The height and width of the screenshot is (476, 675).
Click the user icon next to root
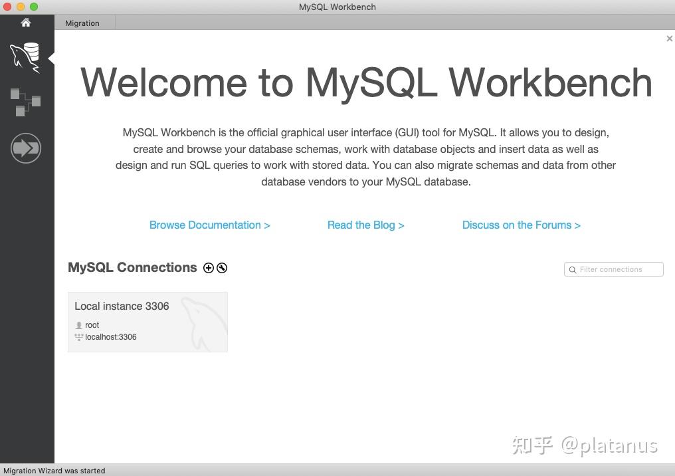point(78,324)
